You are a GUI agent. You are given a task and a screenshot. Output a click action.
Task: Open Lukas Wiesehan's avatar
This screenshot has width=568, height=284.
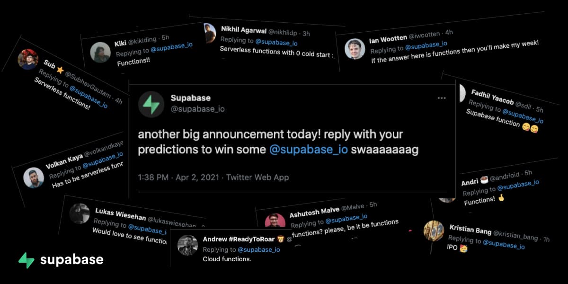click(x=80, y=213)
